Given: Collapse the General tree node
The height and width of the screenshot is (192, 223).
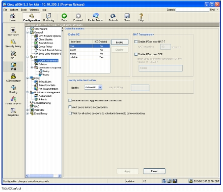Looking at the screenshot, I should (27, 32).
